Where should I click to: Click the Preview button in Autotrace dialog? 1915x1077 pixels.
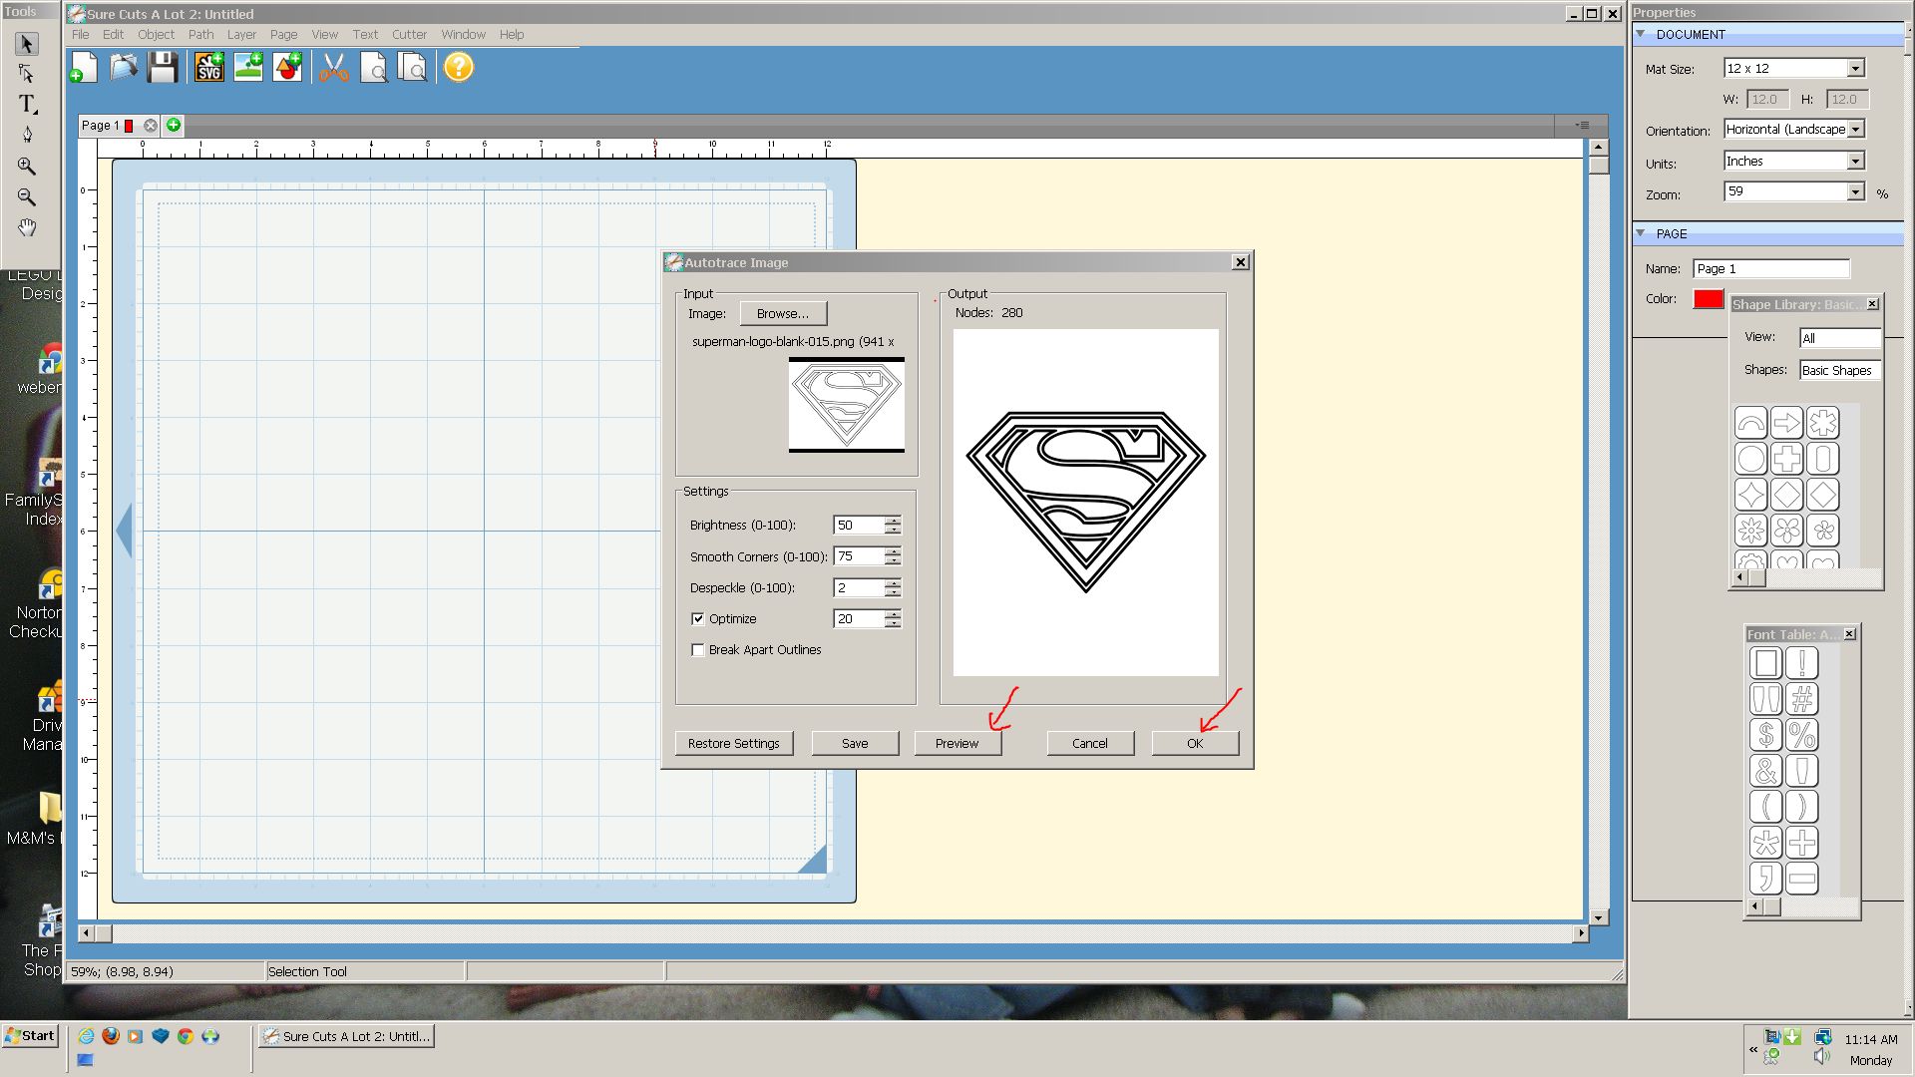(x=957, y=743)
